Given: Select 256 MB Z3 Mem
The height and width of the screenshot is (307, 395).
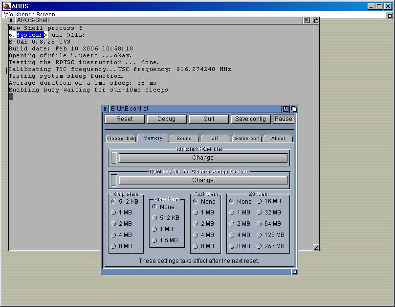Looking at the screenshot, I should click(259, 246).
